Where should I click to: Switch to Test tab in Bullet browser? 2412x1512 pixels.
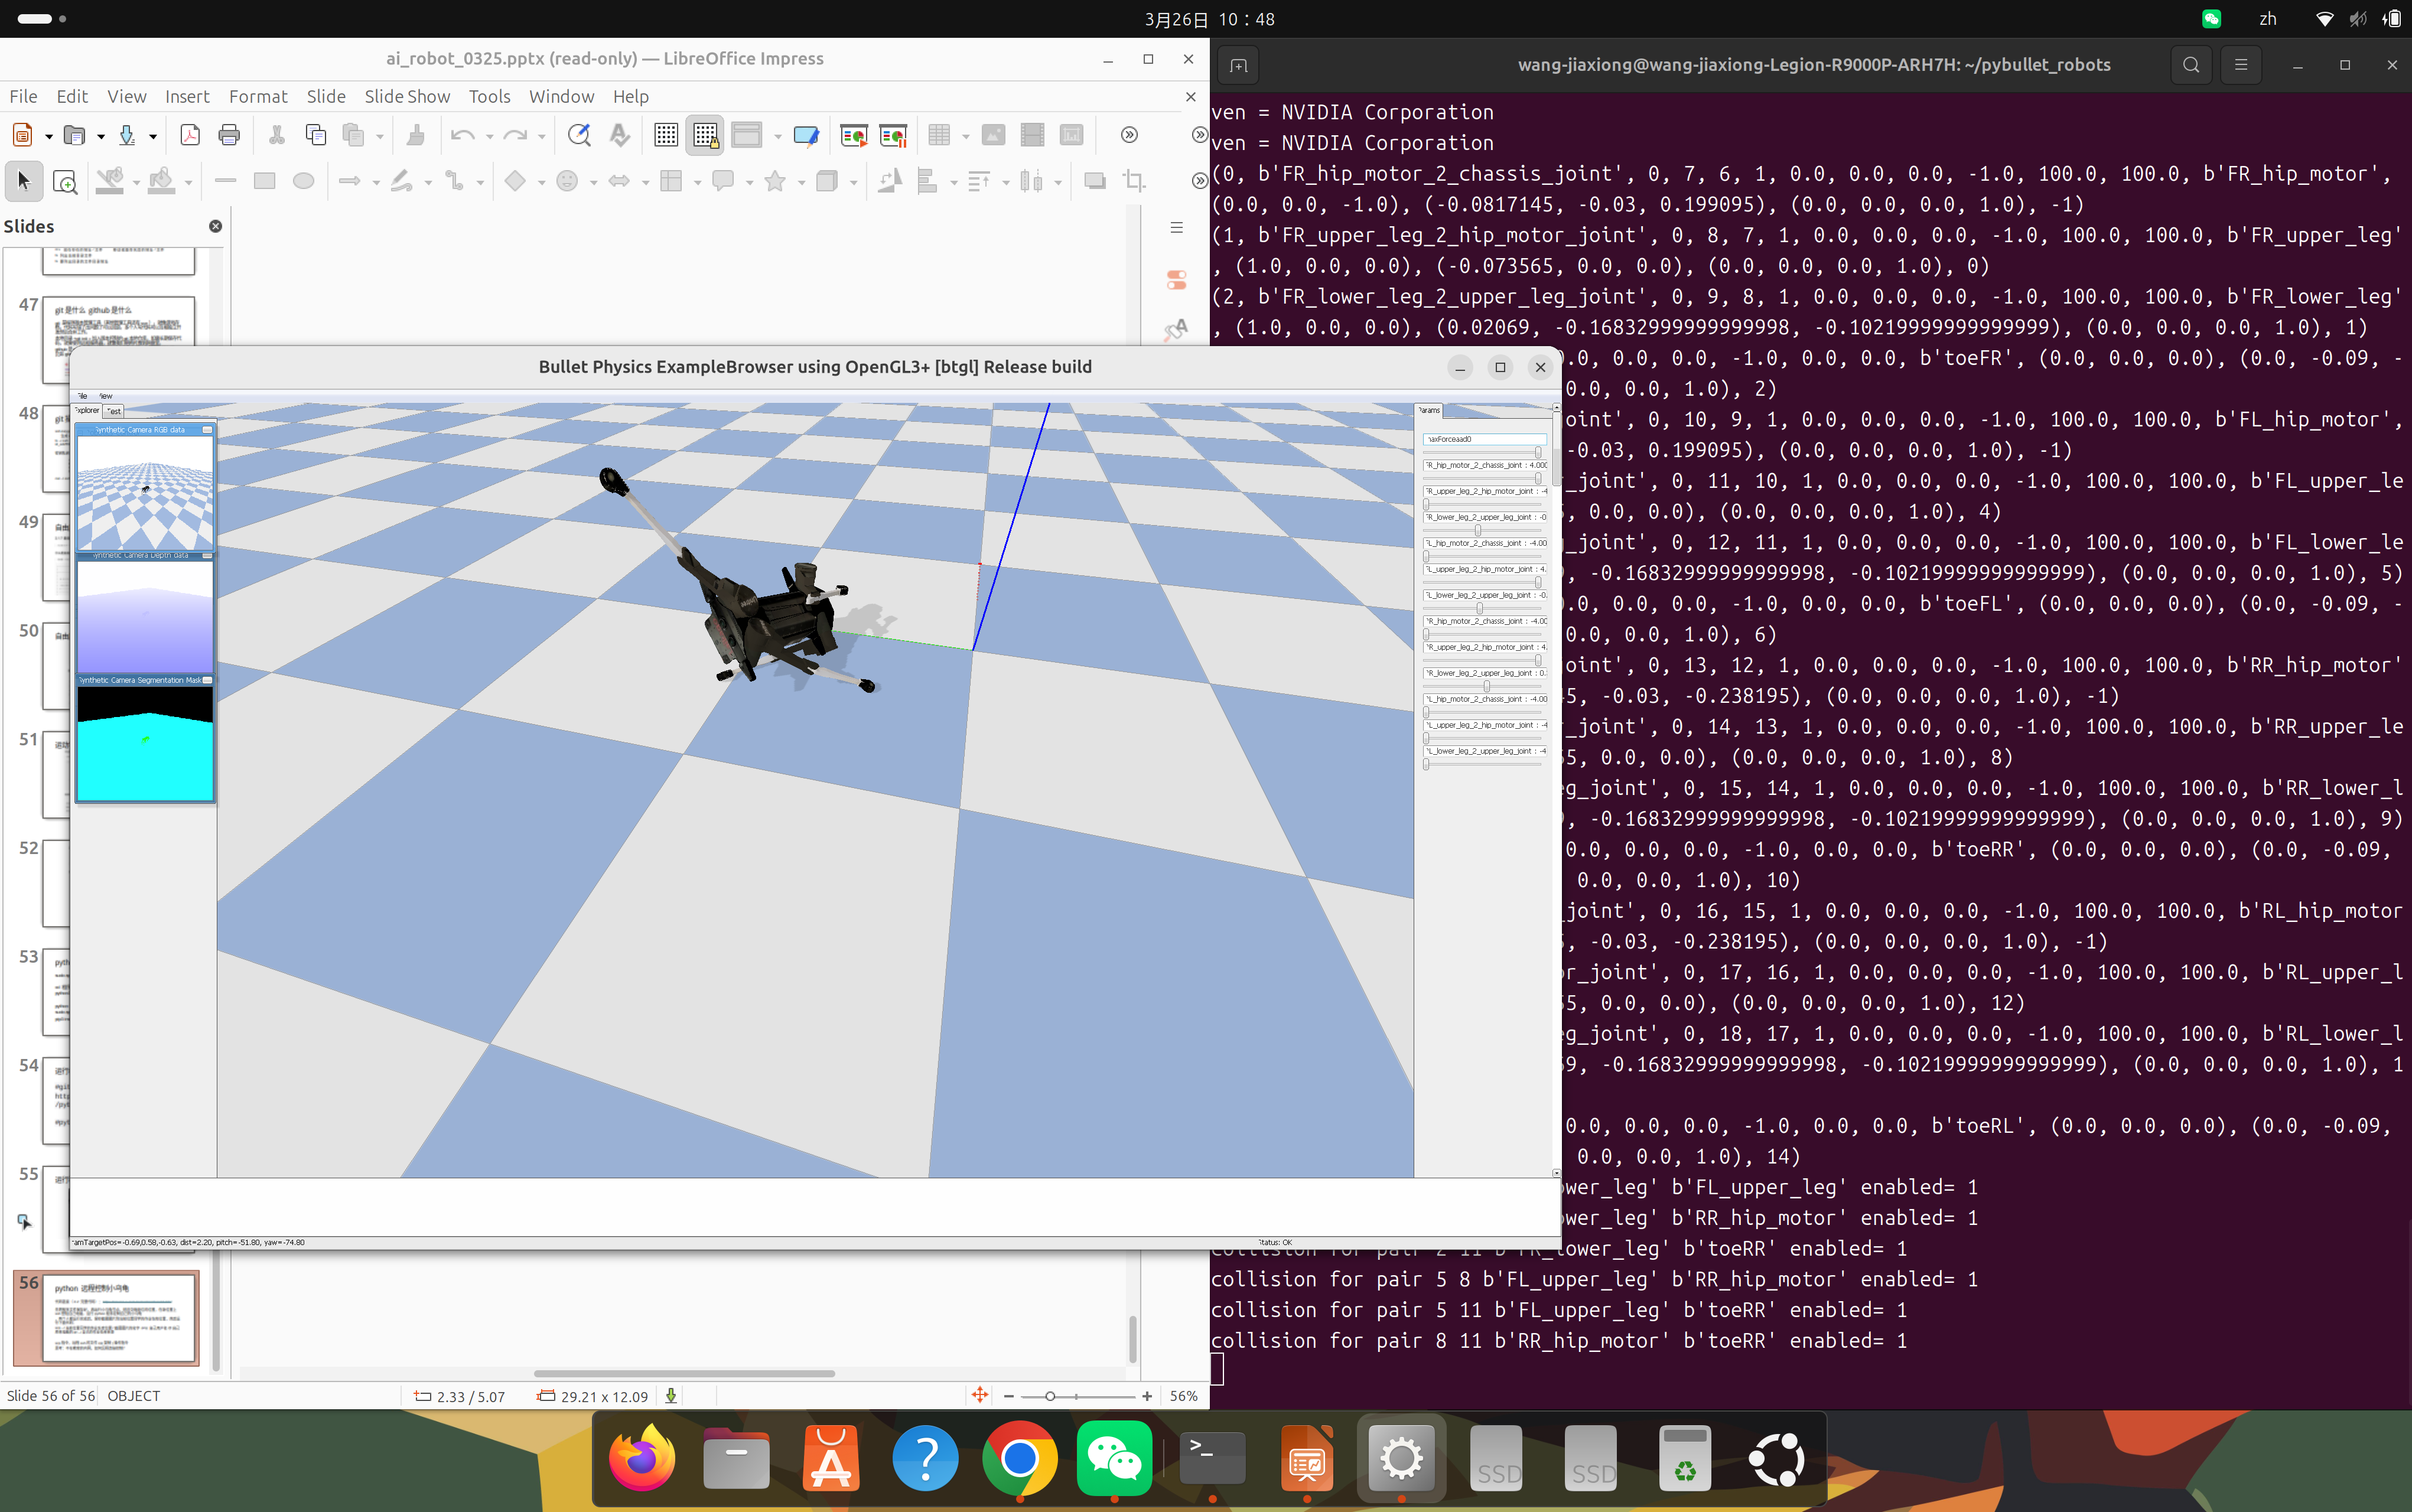pyautogui.click(x=114, y=411)
